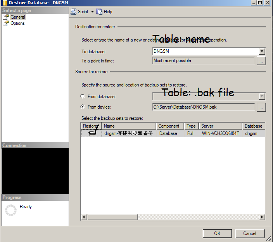This screenshot has width=273, height=242.
Task: Expand the To database dropdown arrow
Action: 262,51
